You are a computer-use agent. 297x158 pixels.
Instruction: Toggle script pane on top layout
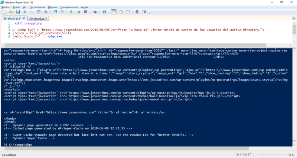(x=114, y=12)
